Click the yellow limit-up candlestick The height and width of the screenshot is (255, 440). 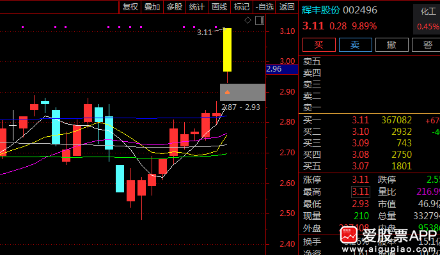pos(227,50)
